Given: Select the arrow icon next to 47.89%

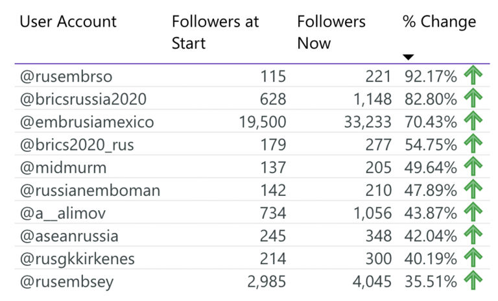Looking at the screenshot, I should pos(473,189).
